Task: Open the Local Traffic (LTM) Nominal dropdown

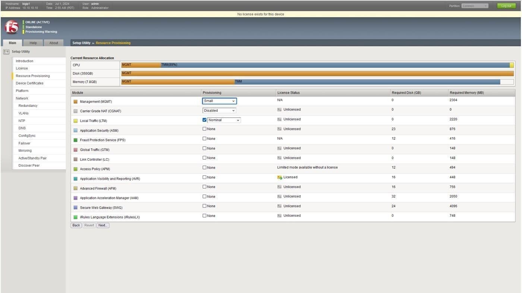Action: click(223, 120)
